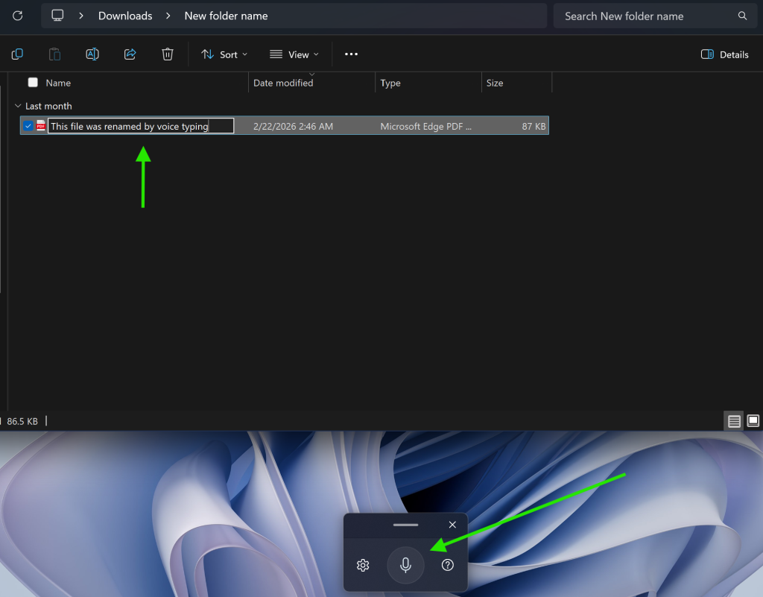763x597 pixels.
Task: Uncheck the selected PDF file checkbox
Action: coord(28,126)
